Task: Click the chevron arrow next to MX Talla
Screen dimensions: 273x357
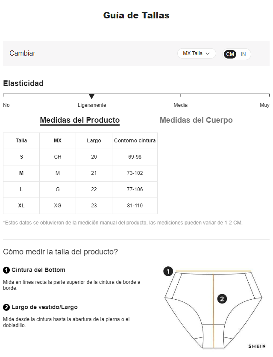Action: click(x=208, y=53)
